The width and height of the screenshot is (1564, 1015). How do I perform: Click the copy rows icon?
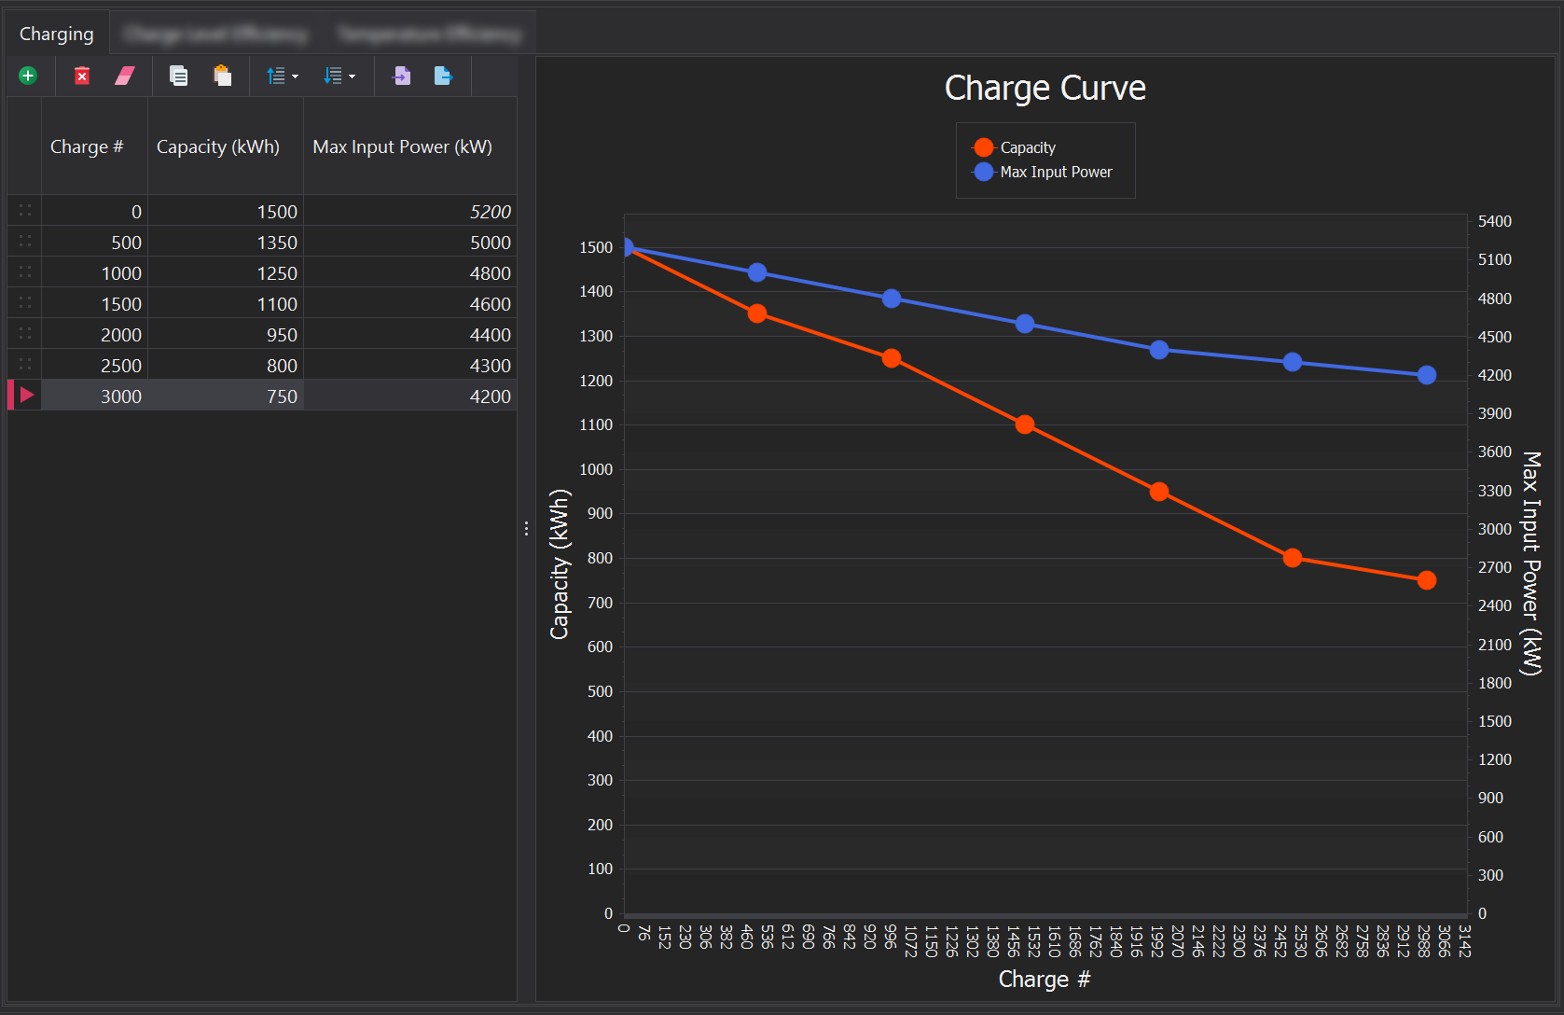(x=178, y=76)
